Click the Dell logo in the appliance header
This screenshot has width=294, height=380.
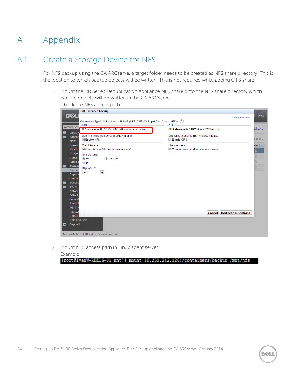[x=72, y=116]
